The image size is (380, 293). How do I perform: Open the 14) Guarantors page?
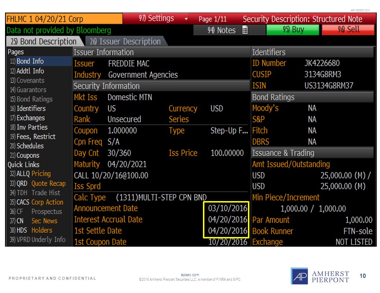[28, 90]
